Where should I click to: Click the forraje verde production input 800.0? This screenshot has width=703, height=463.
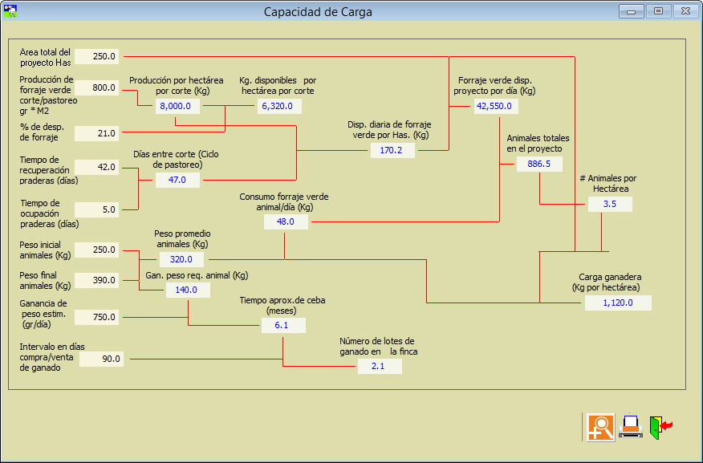point(97,88)
